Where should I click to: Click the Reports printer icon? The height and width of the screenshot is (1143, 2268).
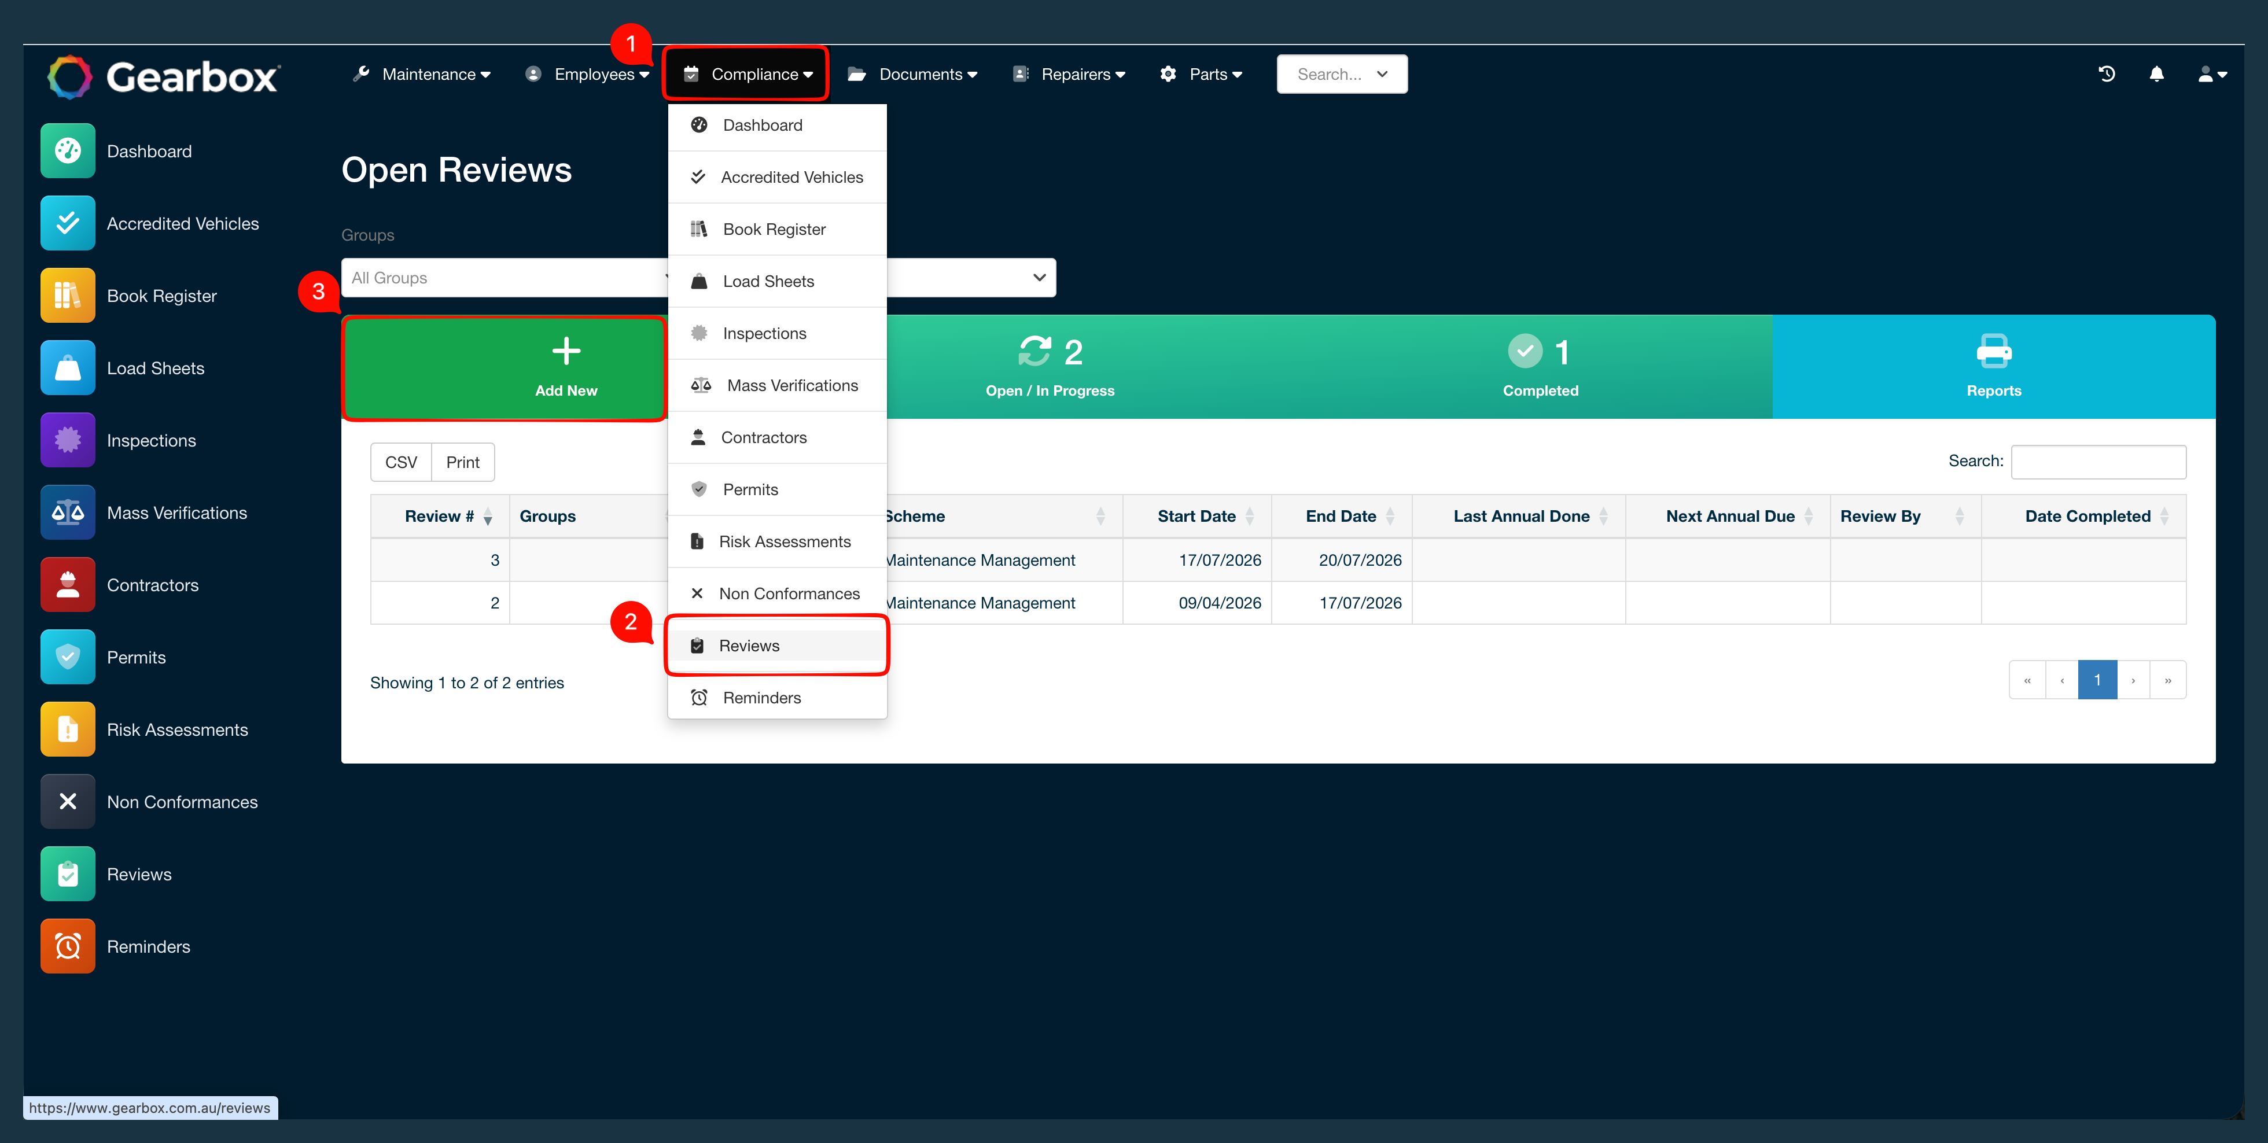[1993, 351]
